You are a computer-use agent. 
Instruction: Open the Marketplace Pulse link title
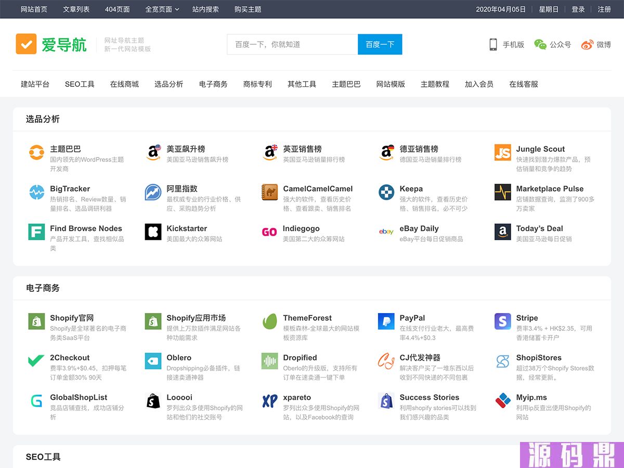[x=550, y=189]
